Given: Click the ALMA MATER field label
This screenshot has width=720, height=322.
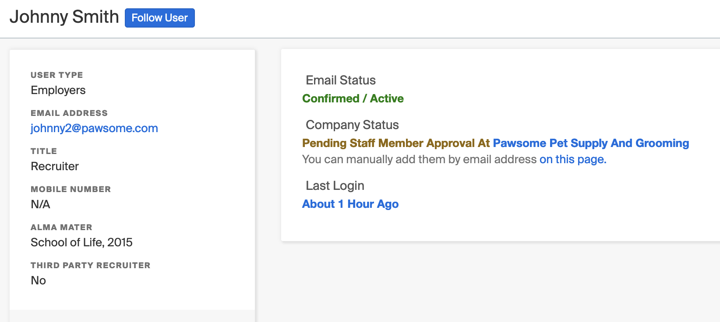Looking at the screenshot, I should 61,227.
